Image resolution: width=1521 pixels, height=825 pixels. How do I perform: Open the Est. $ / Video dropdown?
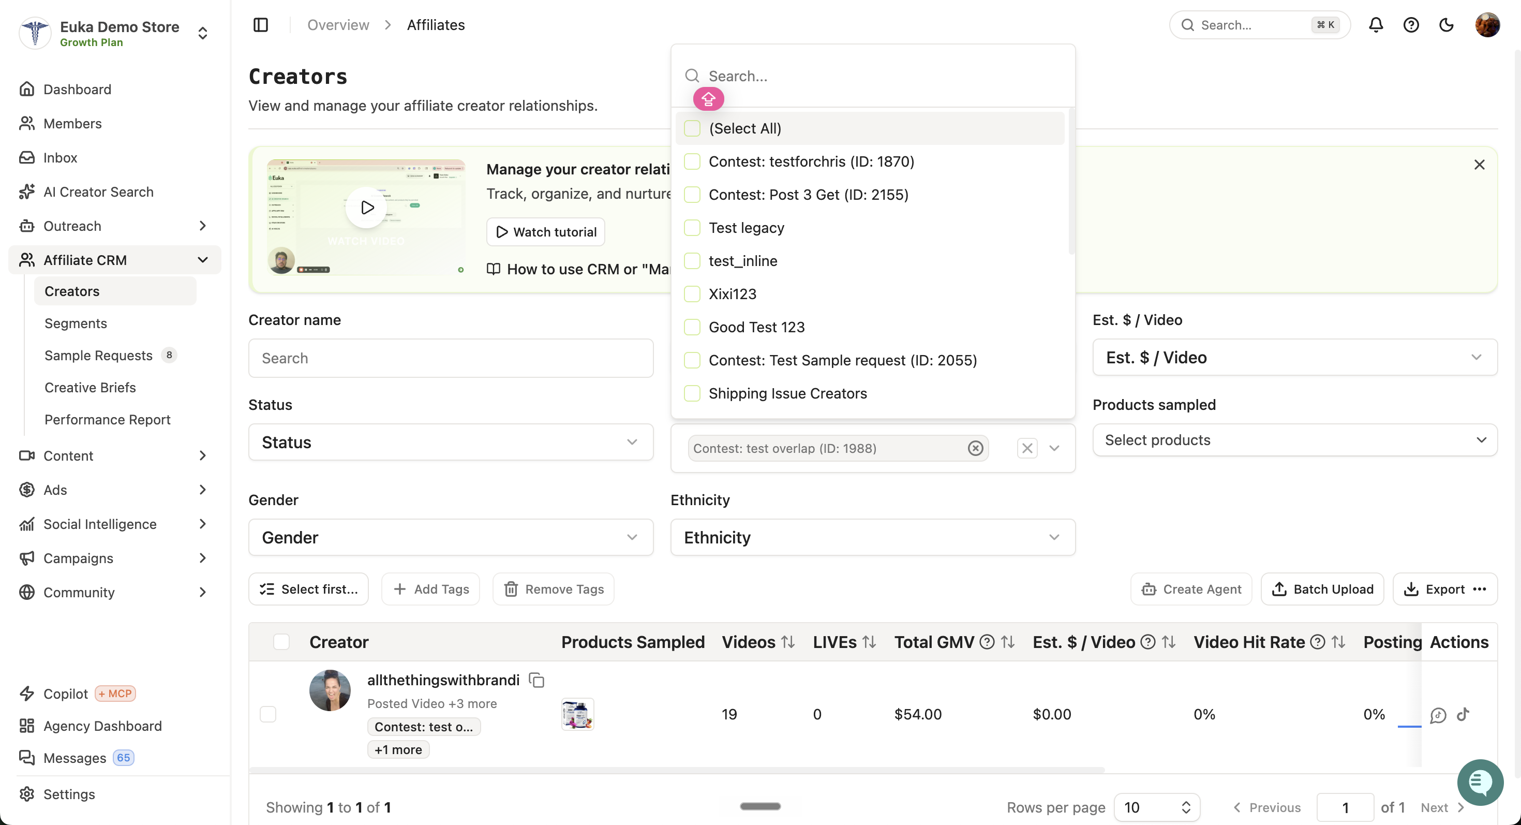pos(1294,357)
